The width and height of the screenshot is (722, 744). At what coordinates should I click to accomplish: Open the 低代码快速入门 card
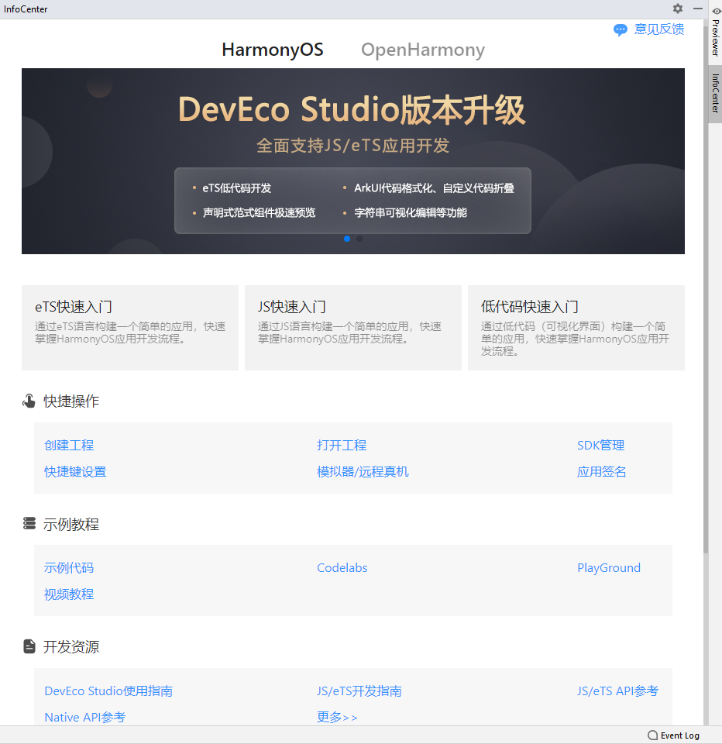point(576,327)
